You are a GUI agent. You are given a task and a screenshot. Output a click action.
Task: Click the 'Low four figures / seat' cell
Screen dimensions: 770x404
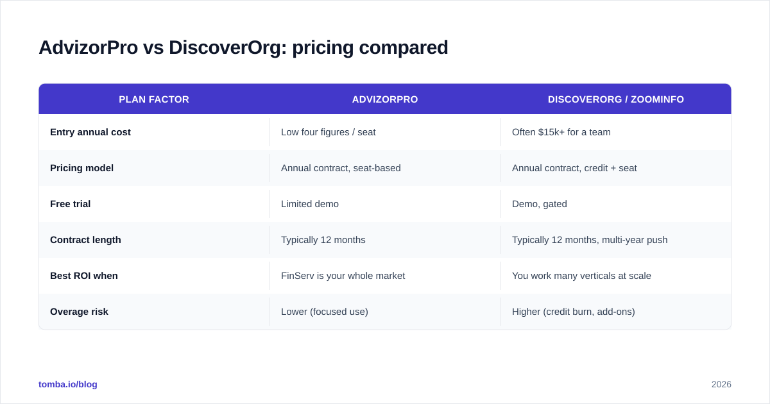(x=385, y=132)
